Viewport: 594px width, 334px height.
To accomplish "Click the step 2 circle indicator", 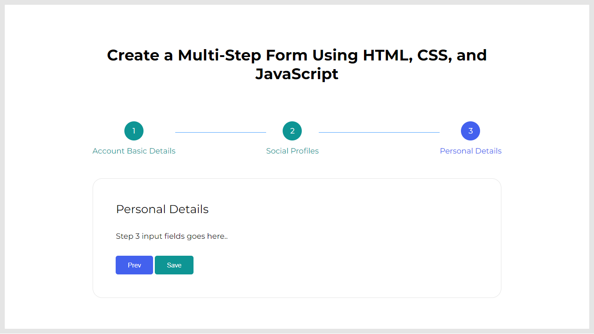I will [292, 131].
